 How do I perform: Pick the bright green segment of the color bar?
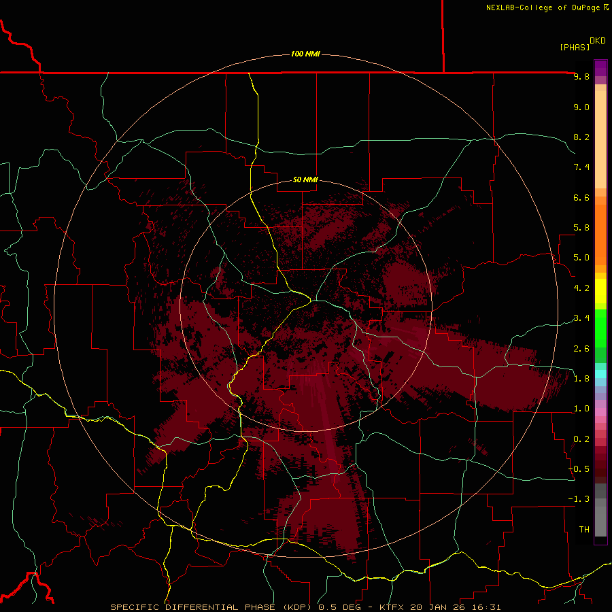[600, 328]
